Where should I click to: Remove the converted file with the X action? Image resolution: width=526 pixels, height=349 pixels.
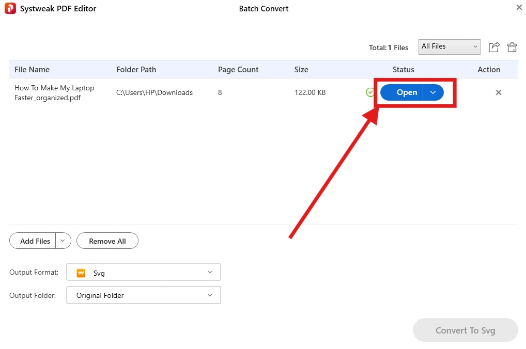498,92
